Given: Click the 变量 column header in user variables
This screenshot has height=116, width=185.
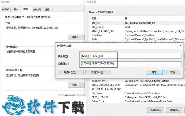Looking at the screenshot, I should click(x=94, y=18).
